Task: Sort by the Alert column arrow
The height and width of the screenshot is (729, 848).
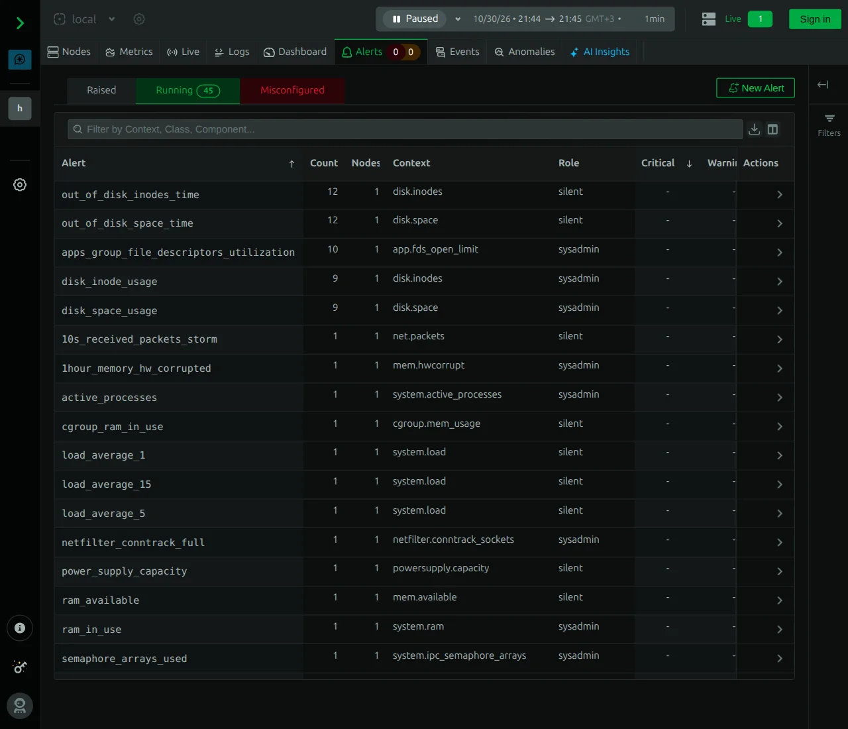Action: [x=291, y=164]
